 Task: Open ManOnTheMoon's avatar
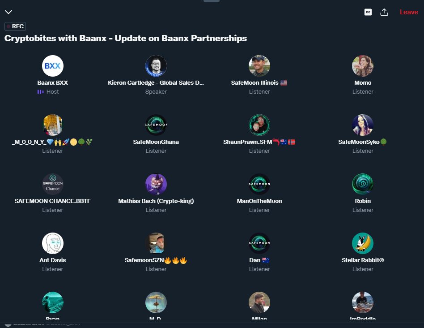(259, 184)
